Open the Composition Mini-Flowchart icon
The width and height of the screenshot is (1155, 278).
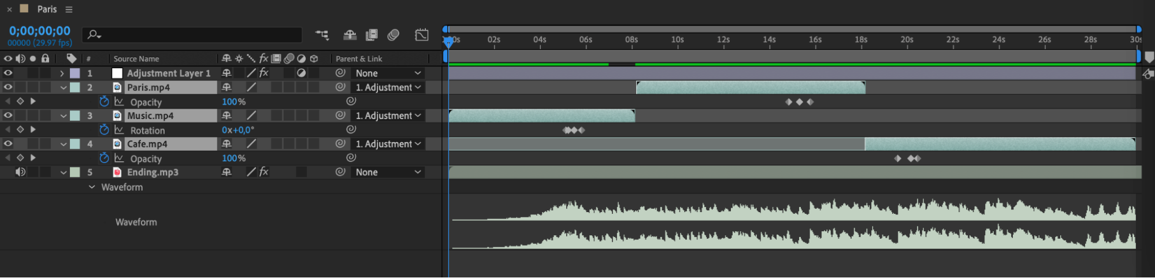click(x=322, y=35)
